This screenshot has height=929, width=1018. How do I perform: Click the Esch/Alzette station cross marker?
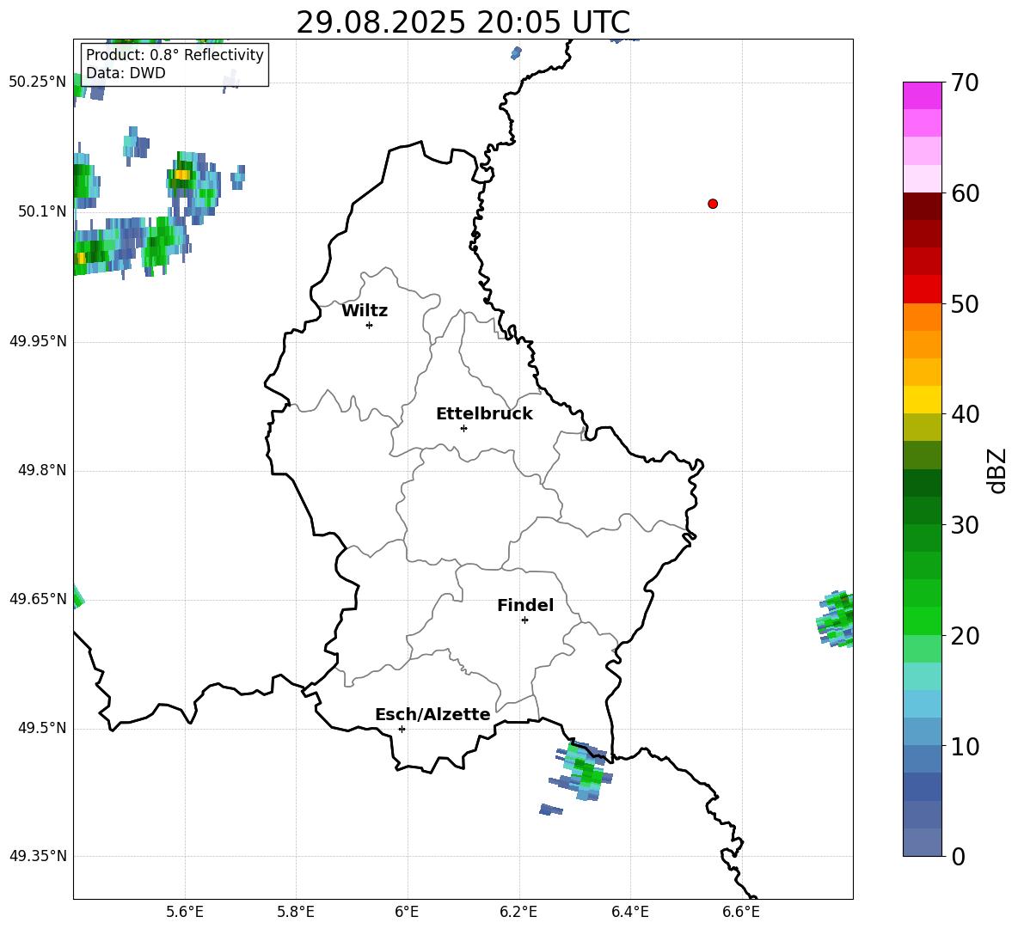402,729
